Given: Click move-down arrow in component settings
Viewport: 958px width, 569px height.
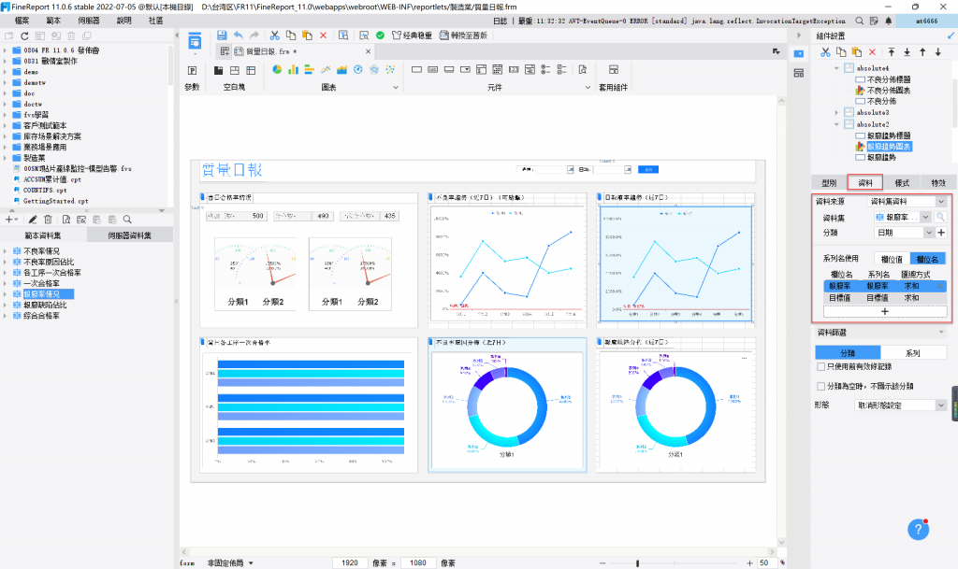Looking at the screenshot, I should pos(938,52).
